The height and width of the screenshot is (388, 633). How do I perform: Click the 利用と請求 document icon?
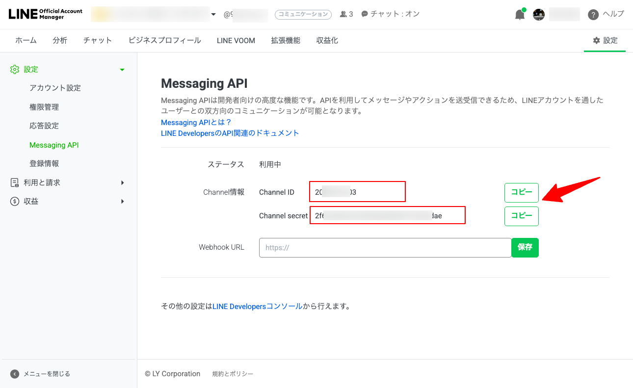(x=15, y=182)
